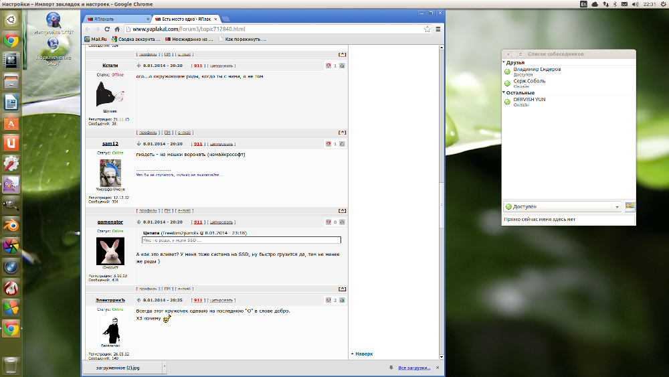Collapse the Друзья contact group
The width and height of the screenshot is (669, 377).
click(504, 62)
